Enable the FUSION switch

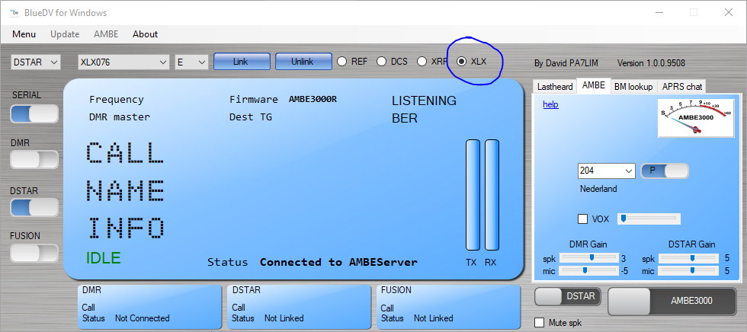coord(34,254)
